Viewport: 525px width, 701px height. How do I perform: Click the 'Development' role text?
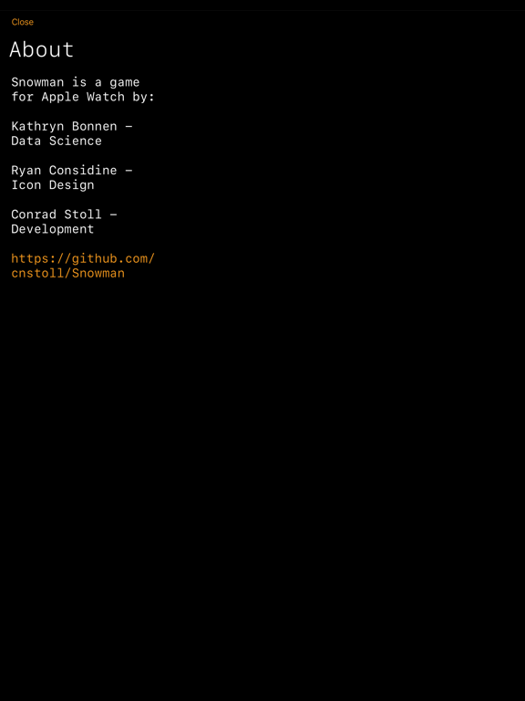(53, 229)
